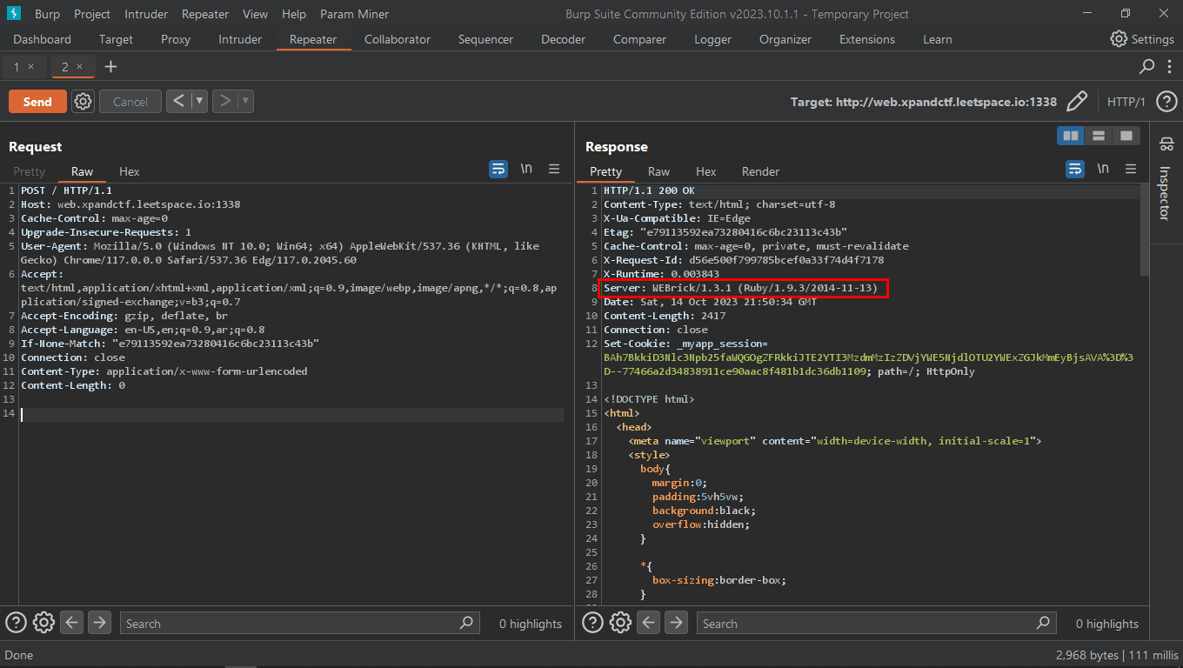This screenshot has height=668, width=1183.
Task: Switch to the Collaborator tab
Action: pos(398,39)
